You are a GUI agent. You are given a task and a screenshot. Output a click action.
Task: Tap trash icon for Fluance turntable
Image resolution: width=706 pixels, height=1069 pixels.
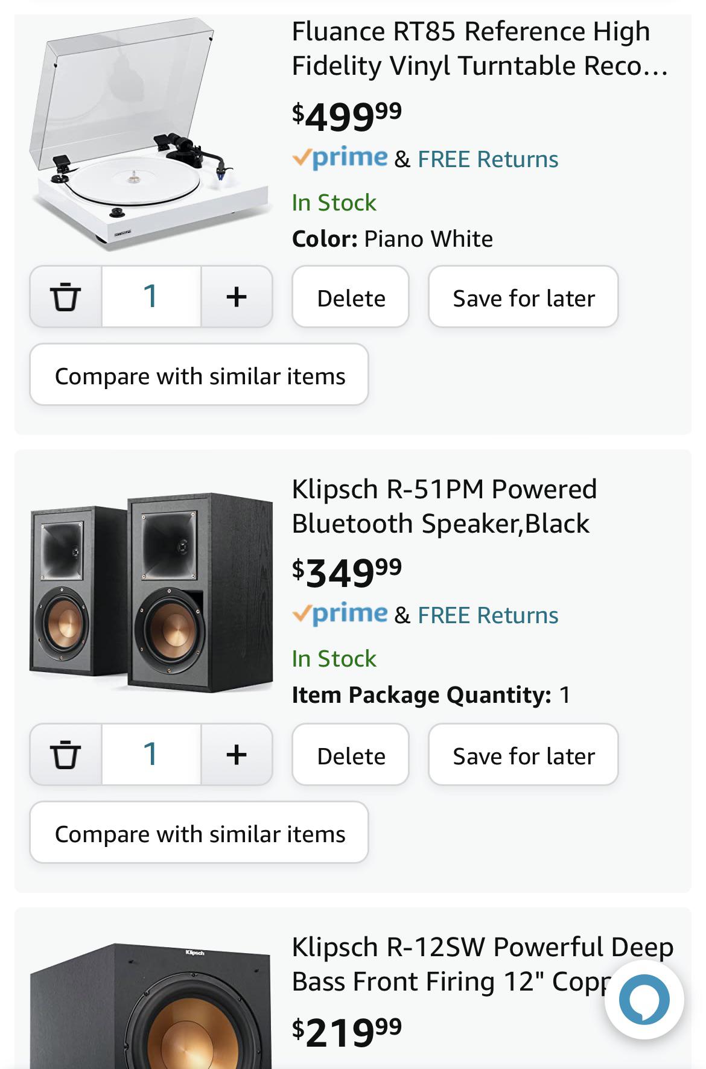65,297
